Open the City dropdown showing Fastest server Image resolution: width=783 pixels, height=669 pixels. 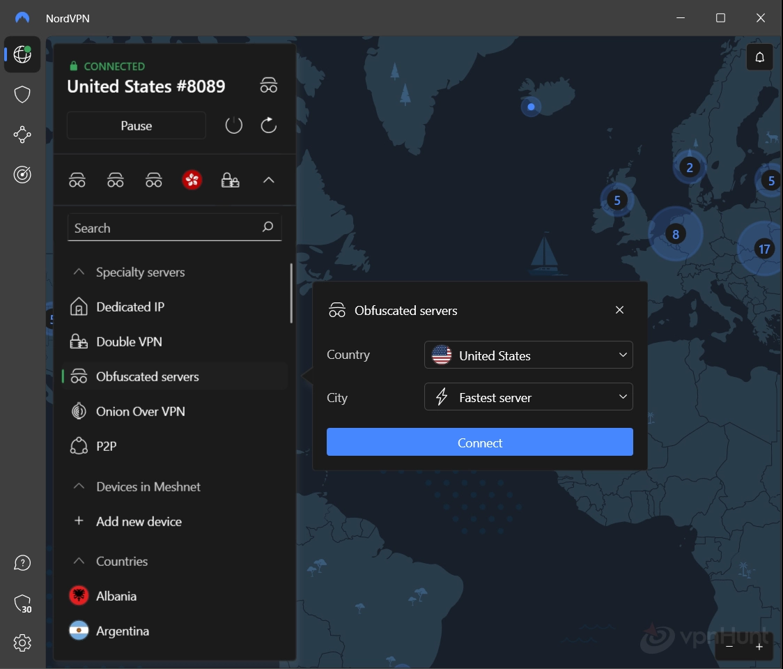click(528, 397)
